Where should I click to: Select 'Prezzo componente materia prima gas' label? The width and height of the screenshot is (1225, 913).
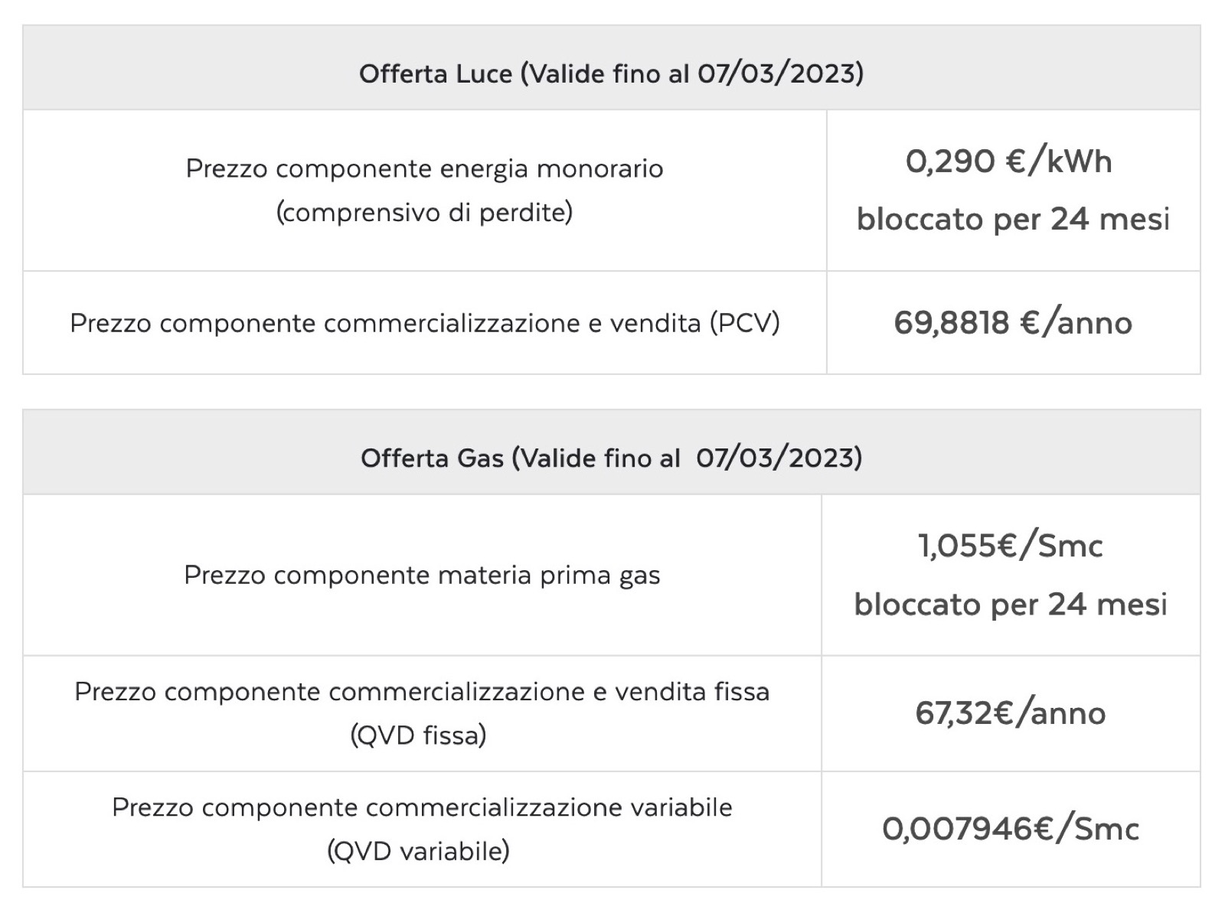point(422,575)
